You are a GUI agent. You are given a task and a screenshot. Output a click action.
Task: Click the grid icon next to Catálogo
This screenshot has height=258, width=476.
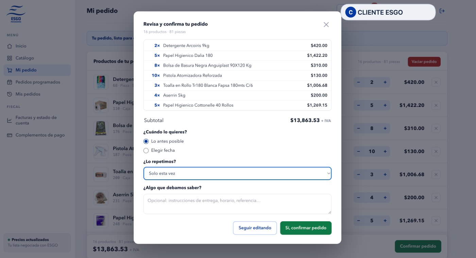pyautogui.click(x=10, y=58)
